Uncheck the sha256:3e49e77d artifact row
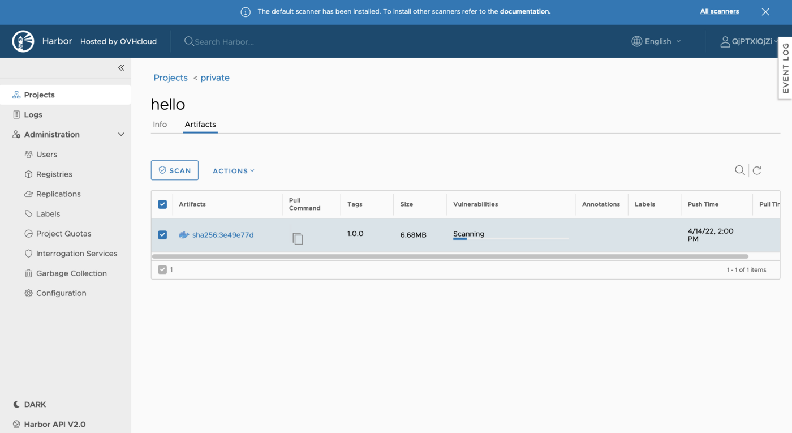This screenshot has width=792, height=433. coord(162,234)
